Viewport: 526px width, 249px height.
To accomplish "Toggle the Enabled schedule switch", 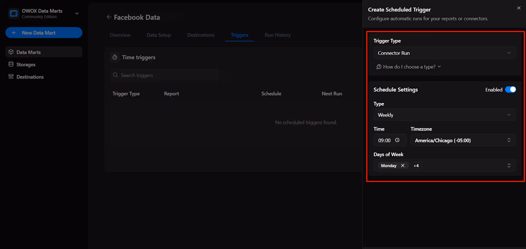I will 511,90.
